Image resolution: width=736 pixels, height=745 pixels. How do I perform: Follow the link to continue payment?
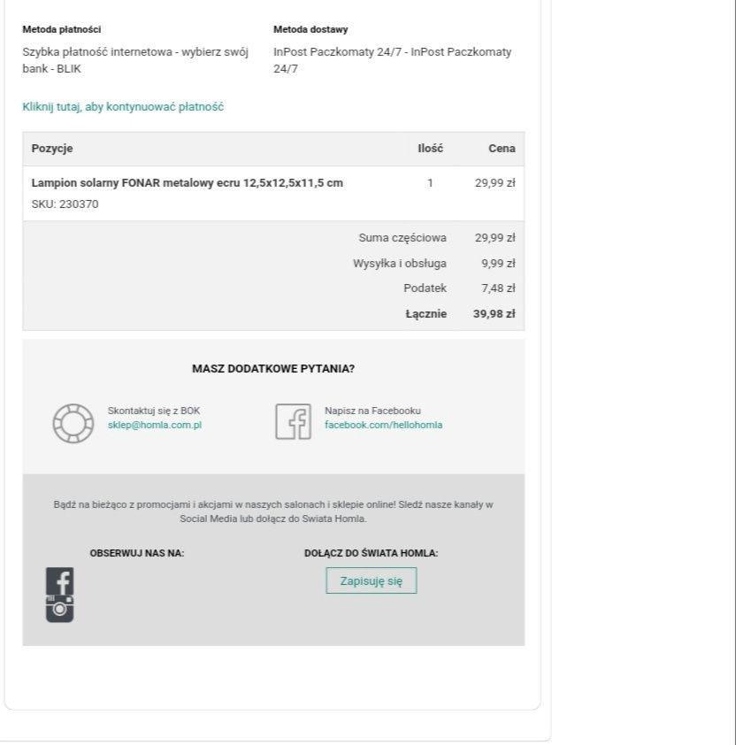pyautogui.click(x=123, y=107)
